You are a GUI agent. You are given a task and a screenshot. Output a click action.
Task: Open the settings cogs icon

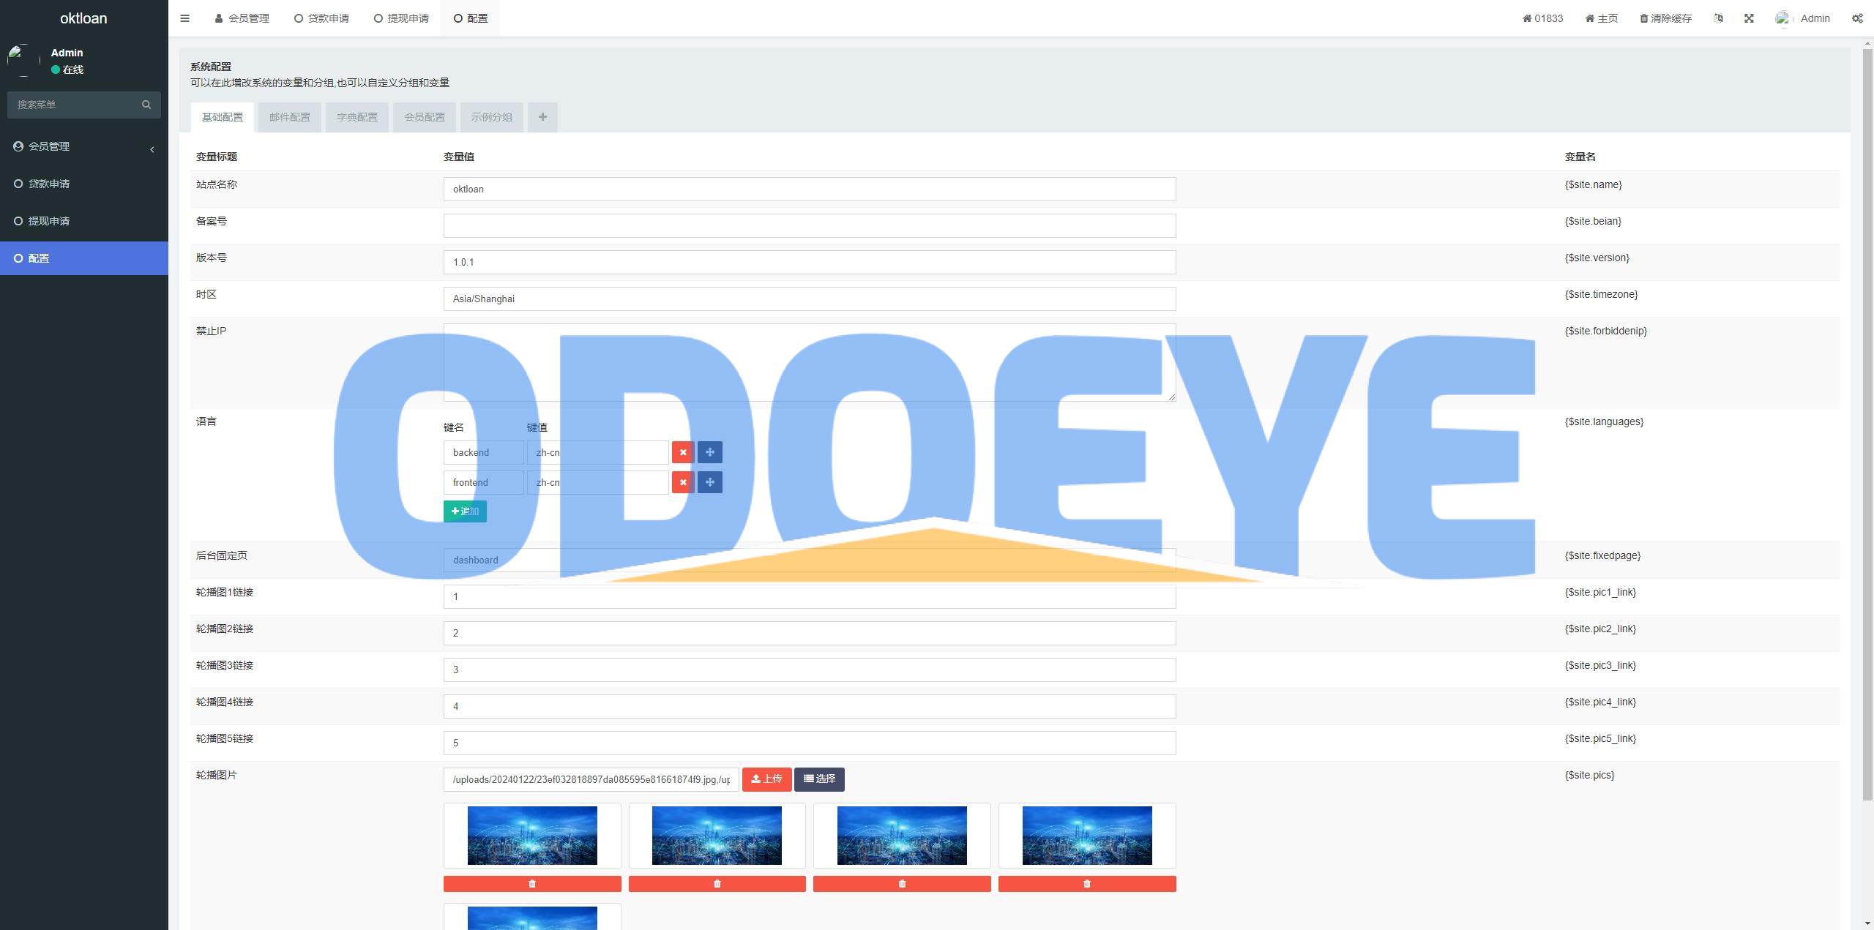pyautogui.click(x=1857, y=18)
